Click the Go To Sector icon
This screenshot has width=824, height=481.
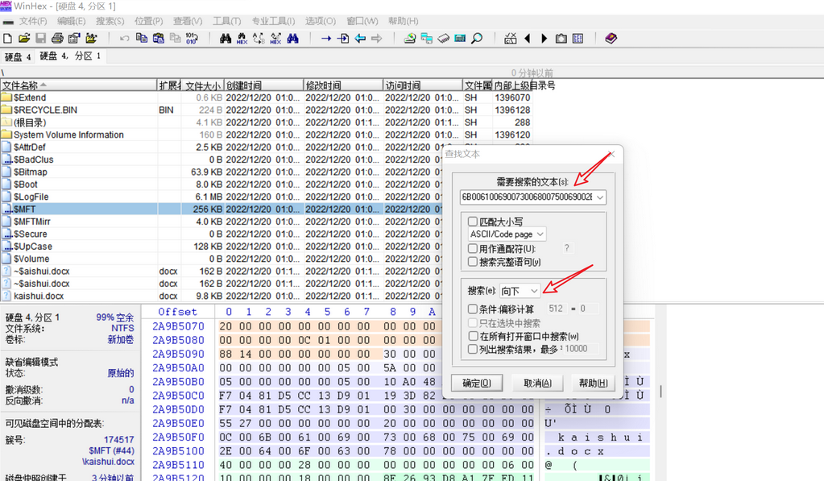[x=343, y=39]
